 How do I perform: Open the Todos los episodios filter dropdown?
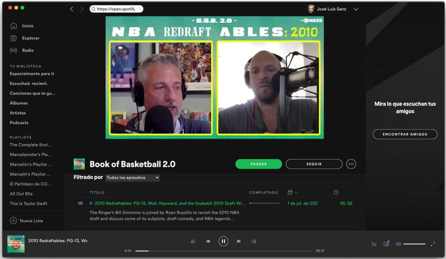(132, 178)
